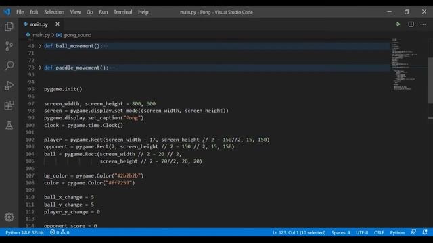Click the "#2b2b2b" color string
The height and width of the screenshot is (243, 433).
128,175
